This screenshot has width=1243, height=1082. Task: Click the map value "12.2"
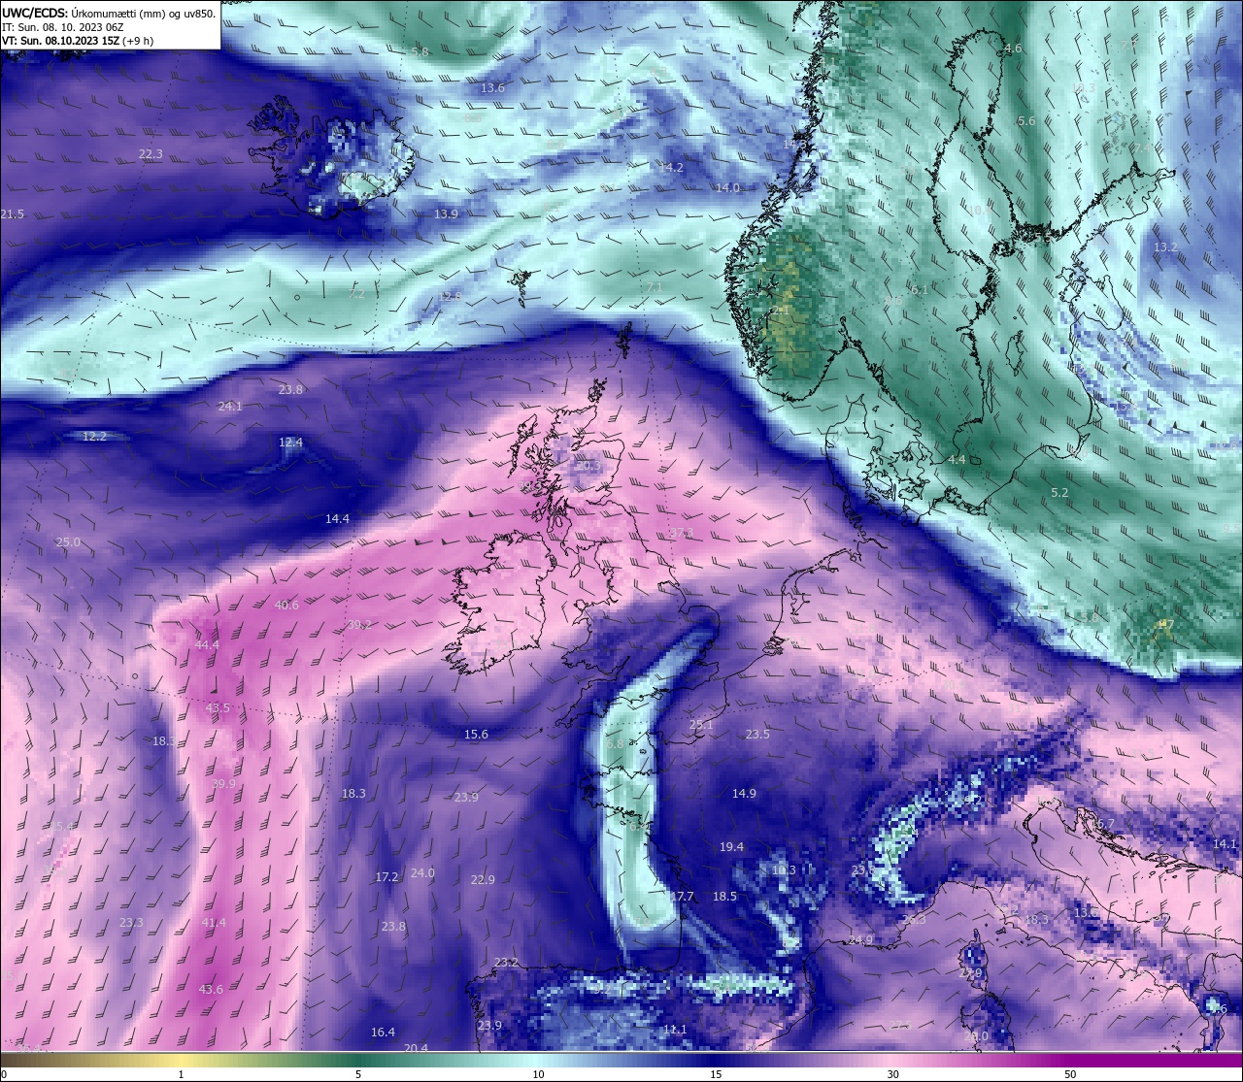tap(94, 437)
